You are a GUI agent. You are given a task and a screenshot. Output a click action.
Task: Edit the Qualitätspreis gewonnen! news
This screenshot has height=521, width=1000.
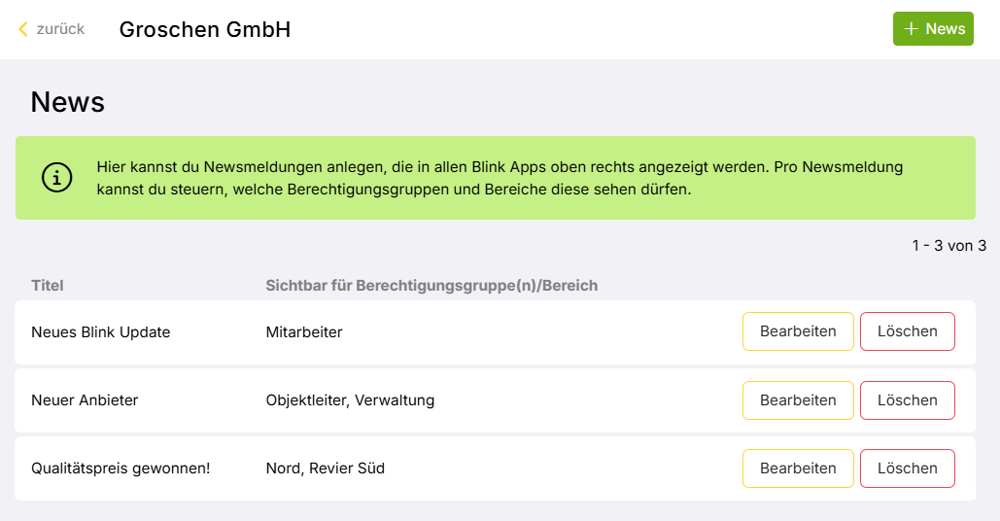pos(798,469)
